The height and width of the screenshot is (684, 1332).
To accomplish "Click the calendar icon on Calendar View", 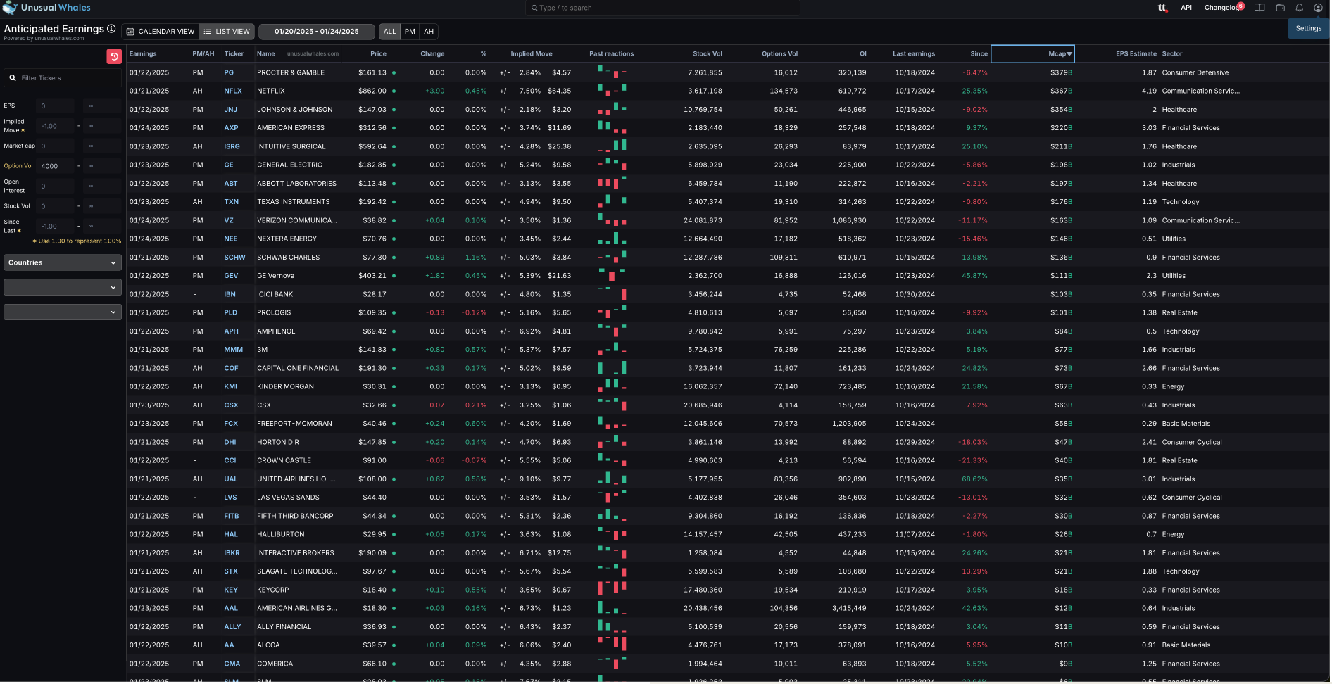I will click(130, 32).
